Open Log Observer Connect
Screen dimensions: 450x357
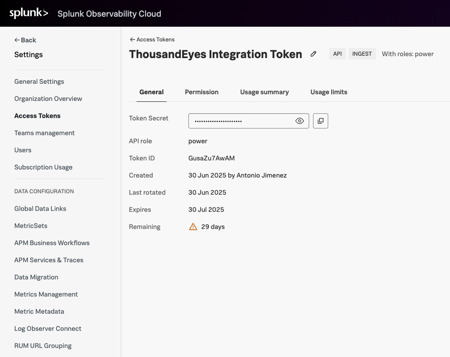coord(48,328)
